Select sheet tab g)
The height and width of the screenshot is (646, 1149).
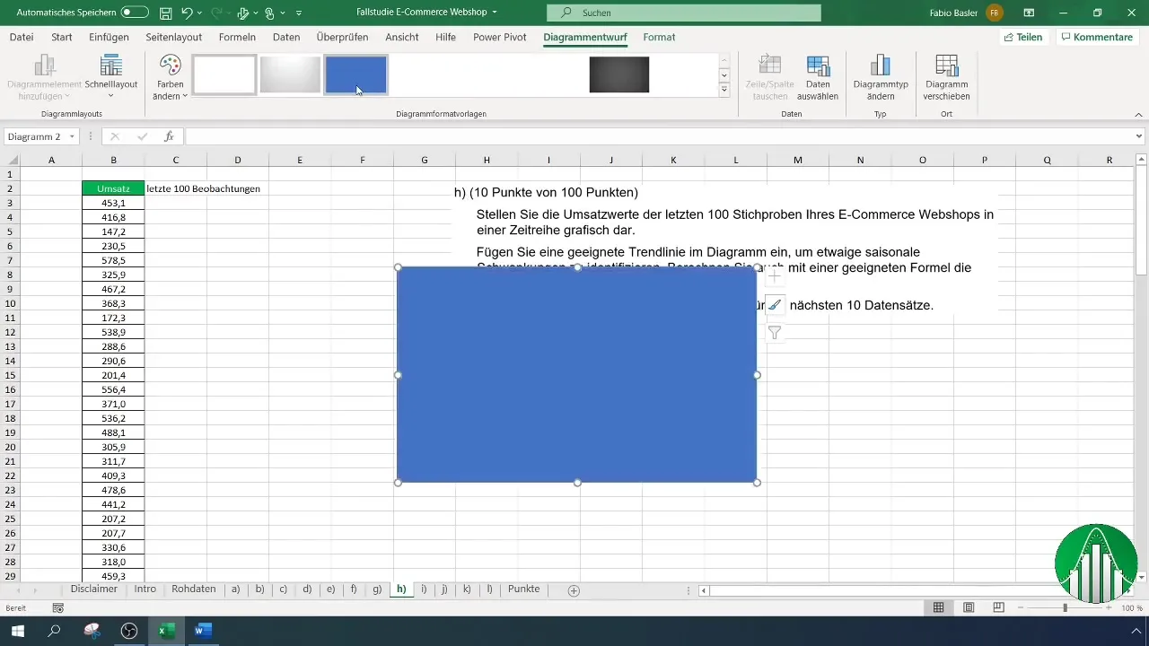(x=377, y=589)
